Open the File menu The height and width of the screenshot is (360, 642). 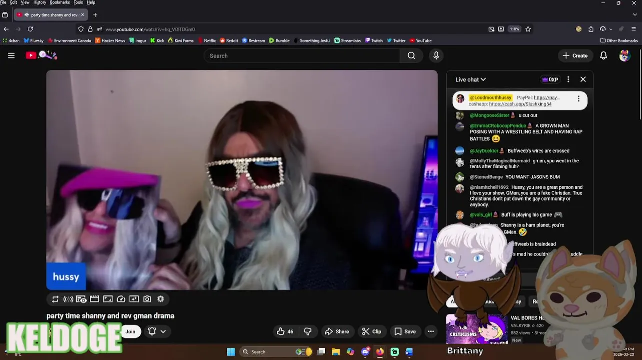pyautogui.click(x=3, y=2)
